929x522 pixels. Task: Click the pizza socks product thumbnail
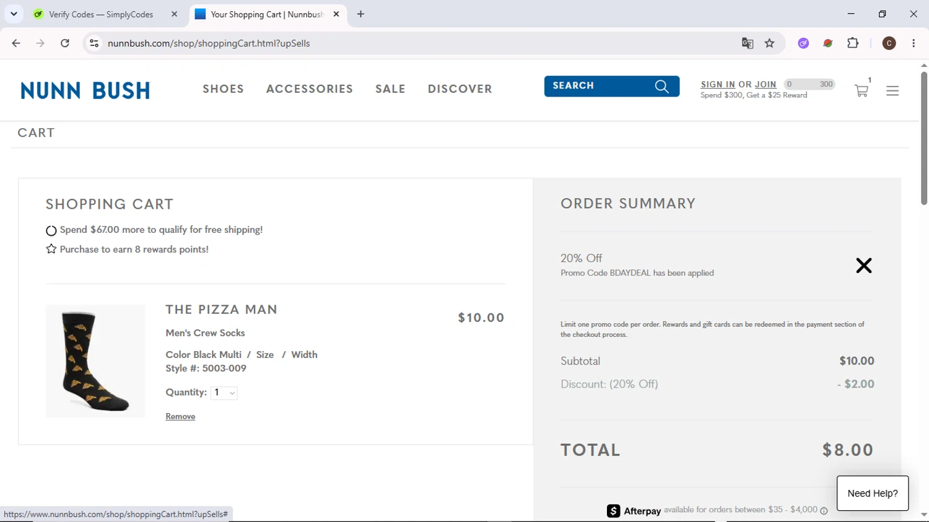coord(95,361)
